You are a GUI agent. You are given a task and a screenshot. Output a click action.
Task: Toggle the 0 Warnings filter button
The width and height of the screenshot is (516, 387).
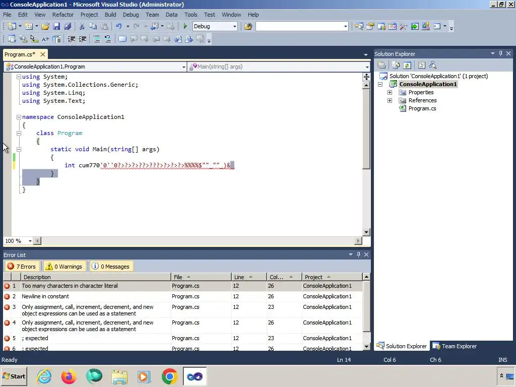[x=64, y=266]
